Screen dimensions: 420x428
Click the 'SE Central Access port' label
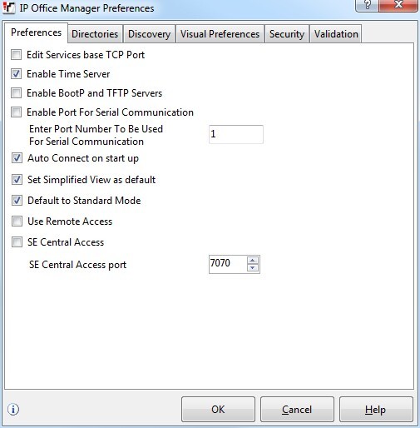click(77, 265)
